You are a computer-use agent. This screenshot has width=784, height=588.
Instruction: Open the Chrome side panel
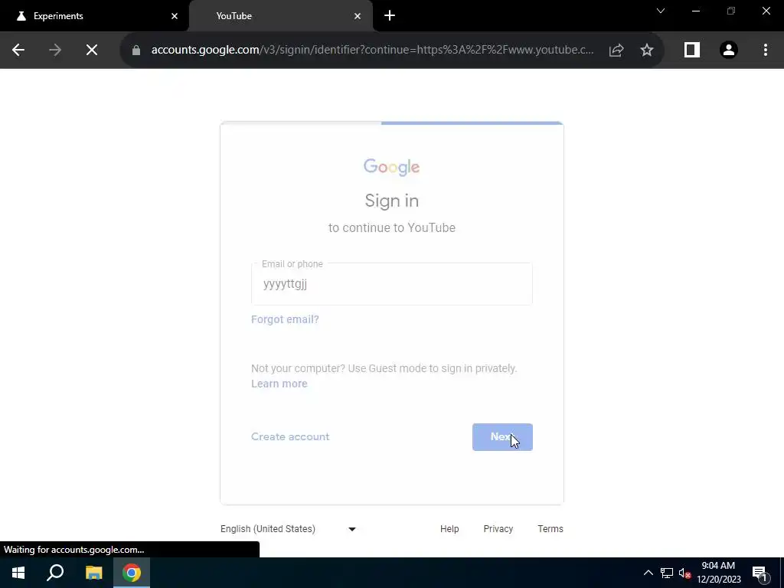[x=692, y=50]
